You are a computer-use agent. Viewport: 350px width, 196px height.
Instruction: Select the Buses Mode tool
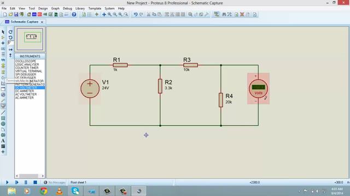pos(3,60)
